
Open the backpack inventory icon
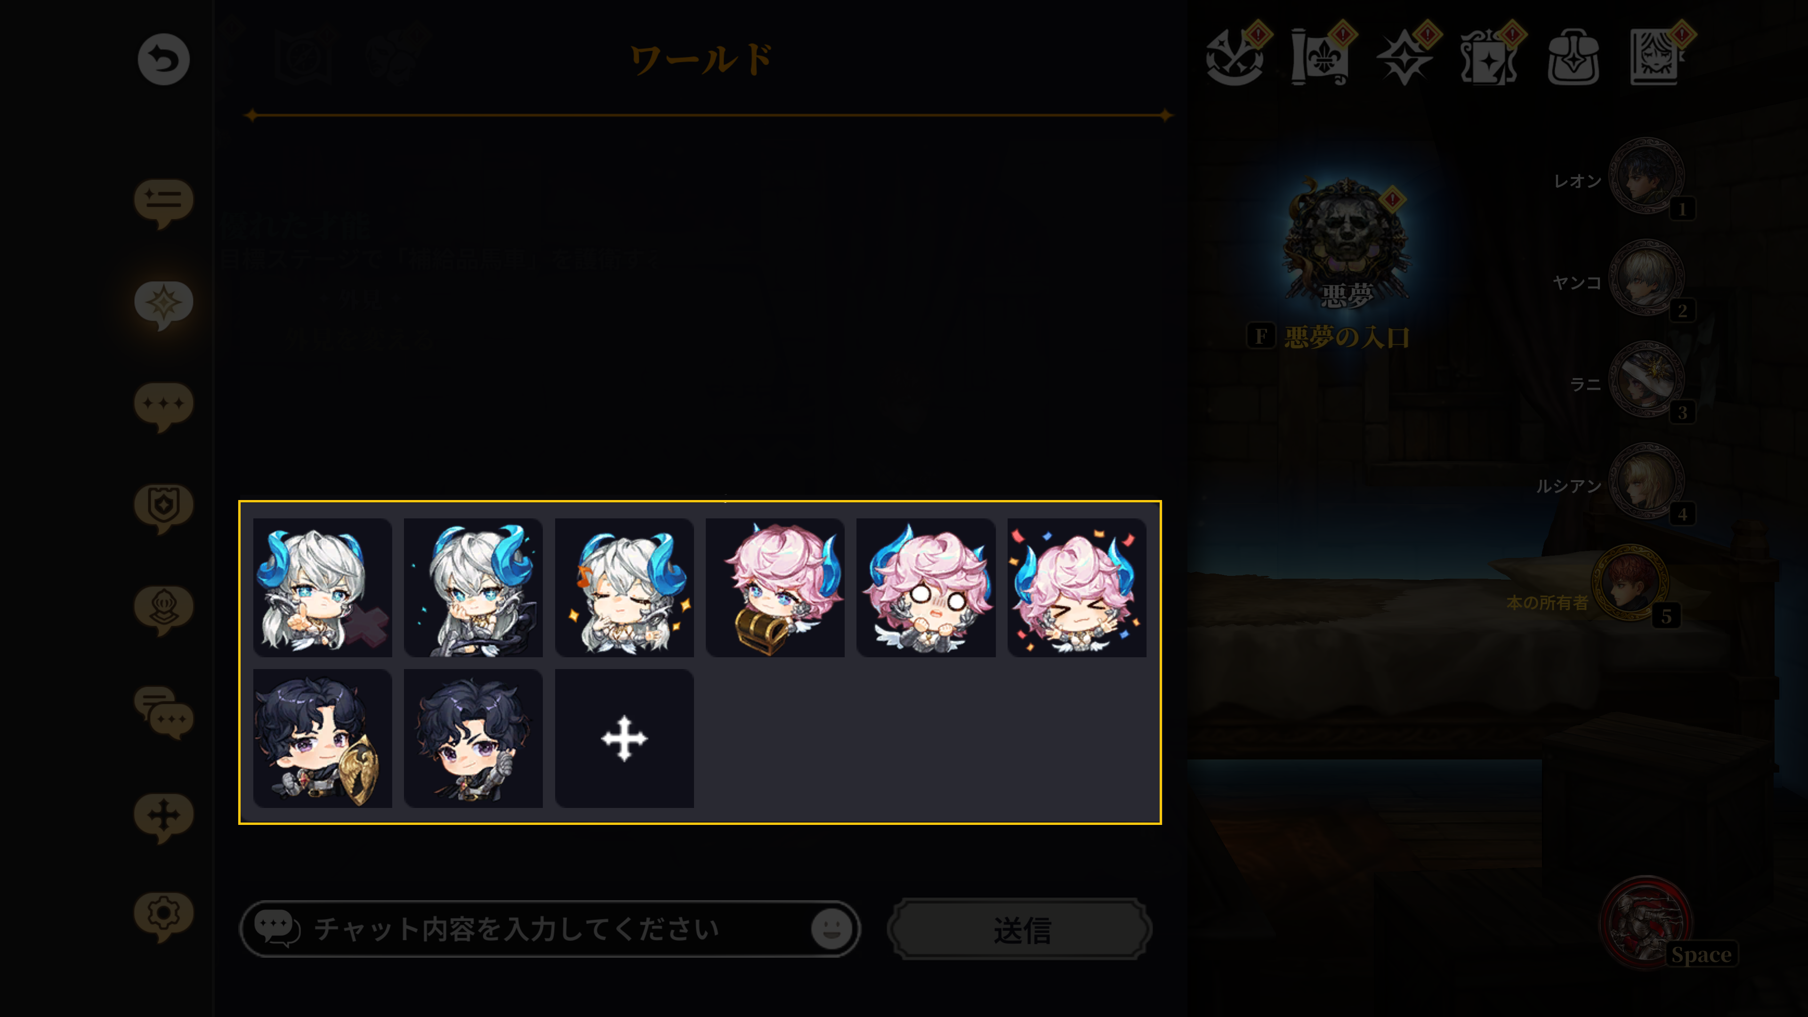(1573, 57)
